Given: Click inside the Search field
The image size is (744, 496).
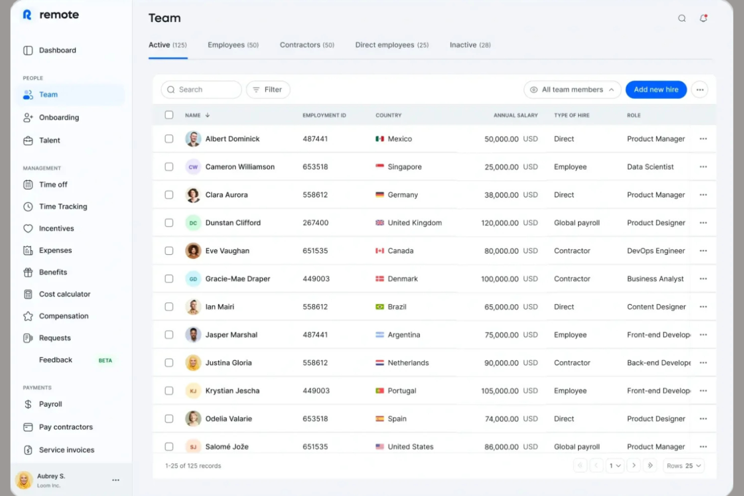Looking at the screenshot, I should [201, 89].
